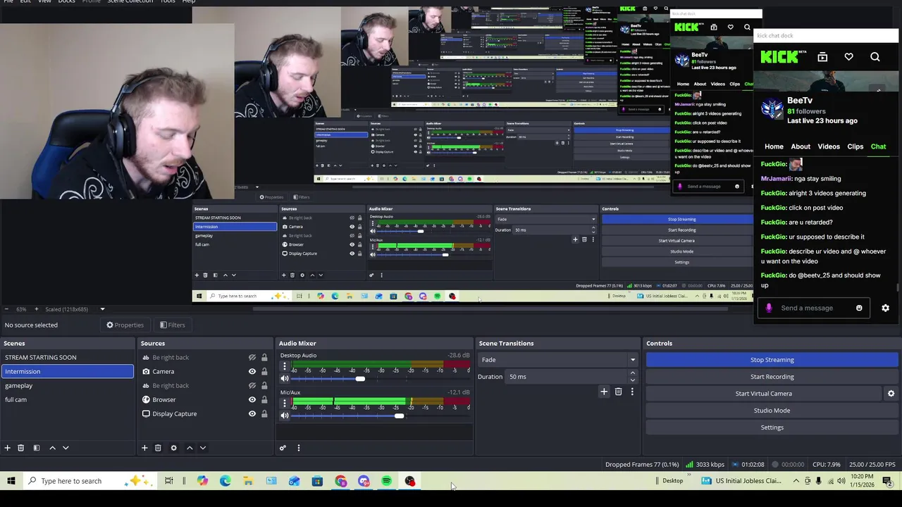Open Properties button above Scenes
Viewport: 902px width, 507px height.
coord(125,325)
